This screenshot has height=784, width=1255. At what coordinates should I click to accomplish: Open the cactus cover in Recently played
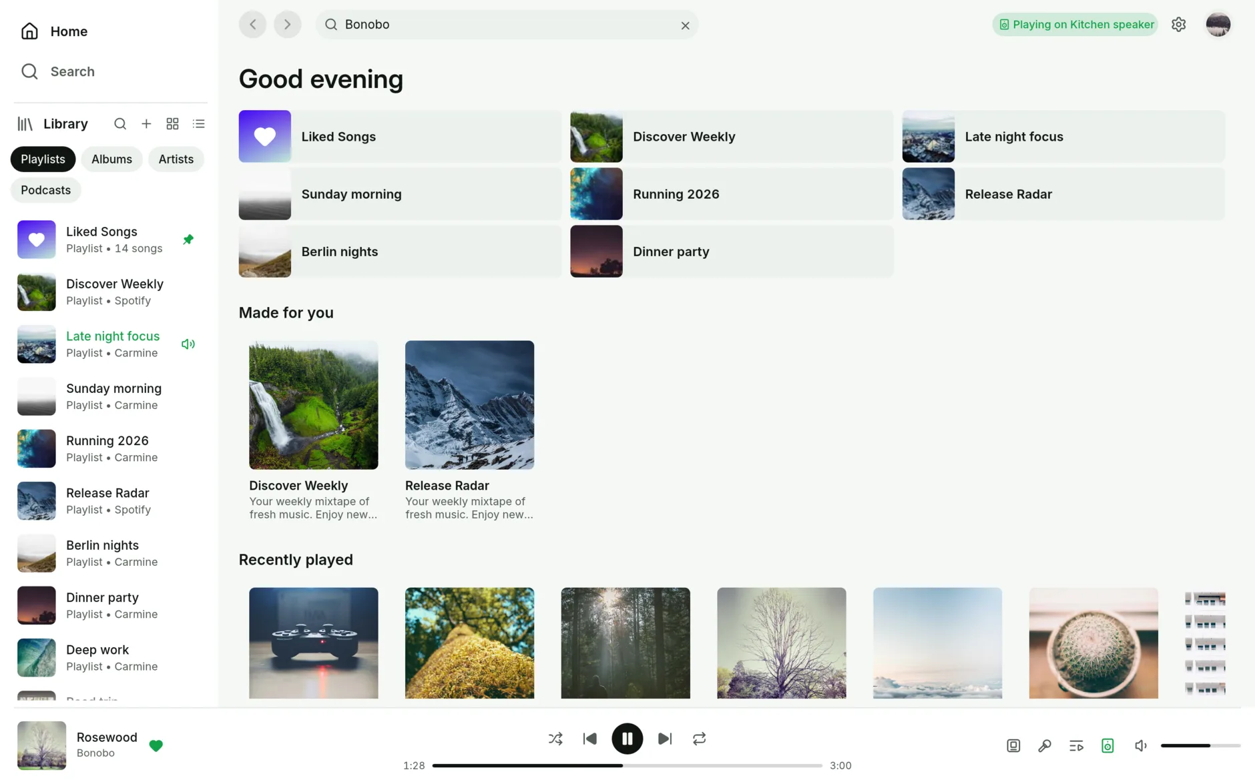point(1093,643)
